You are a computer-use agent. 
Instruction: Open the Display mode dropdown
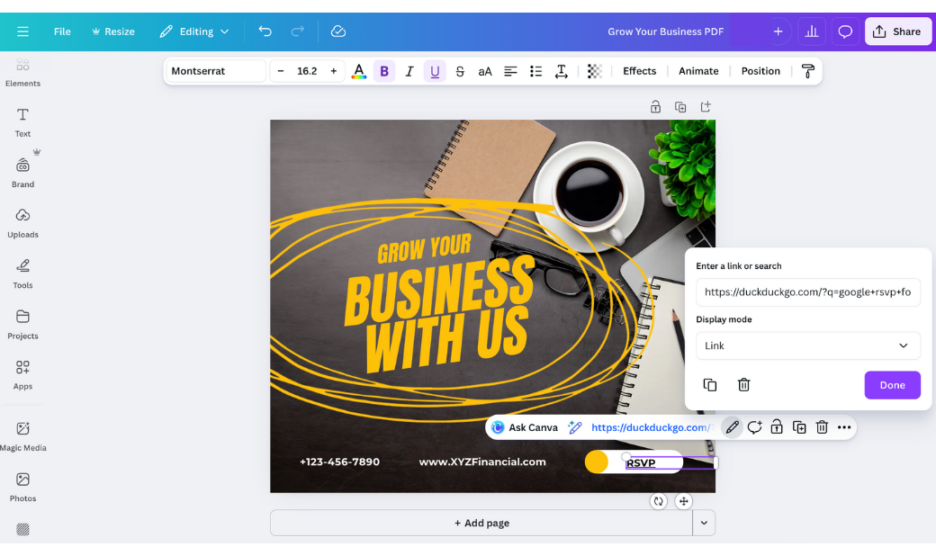click(x=807, y=345)
